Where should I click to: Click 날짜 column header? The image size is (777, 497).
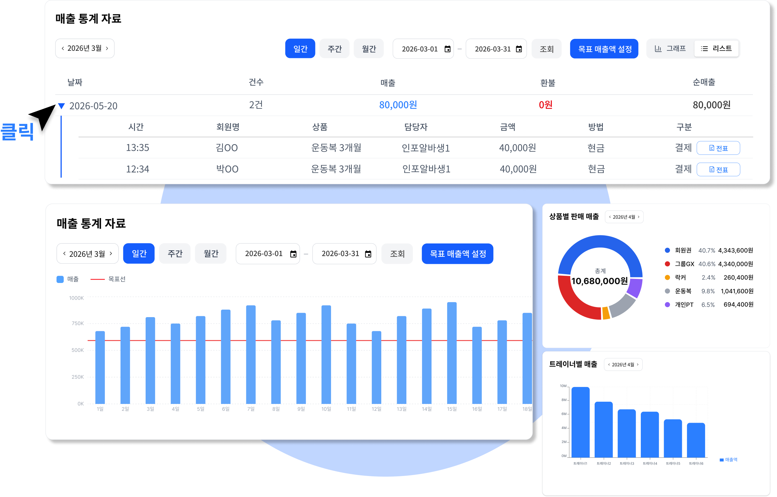(75, 82)
